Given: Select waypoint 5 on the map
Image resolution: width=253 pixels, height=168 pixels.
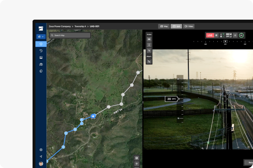Looking at the screenshot, I should pyautogui.click(x=66, y=133).
